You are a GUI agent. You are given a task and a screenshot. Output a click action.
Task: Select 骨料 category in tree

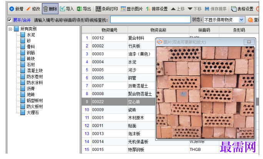point(31,47)
